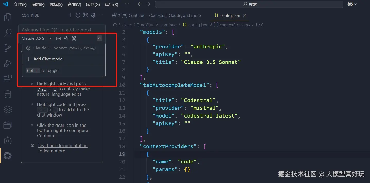The height and width of the screenshot is (183, 370).
Task: Click config.json in the breadcrumb
Action: coord(198,25)
